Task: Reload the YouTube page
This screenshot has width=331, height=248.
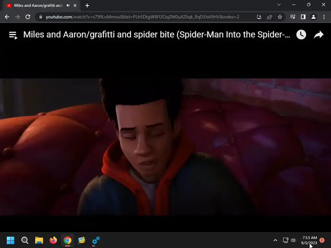Action: click(x=28, y=17)
